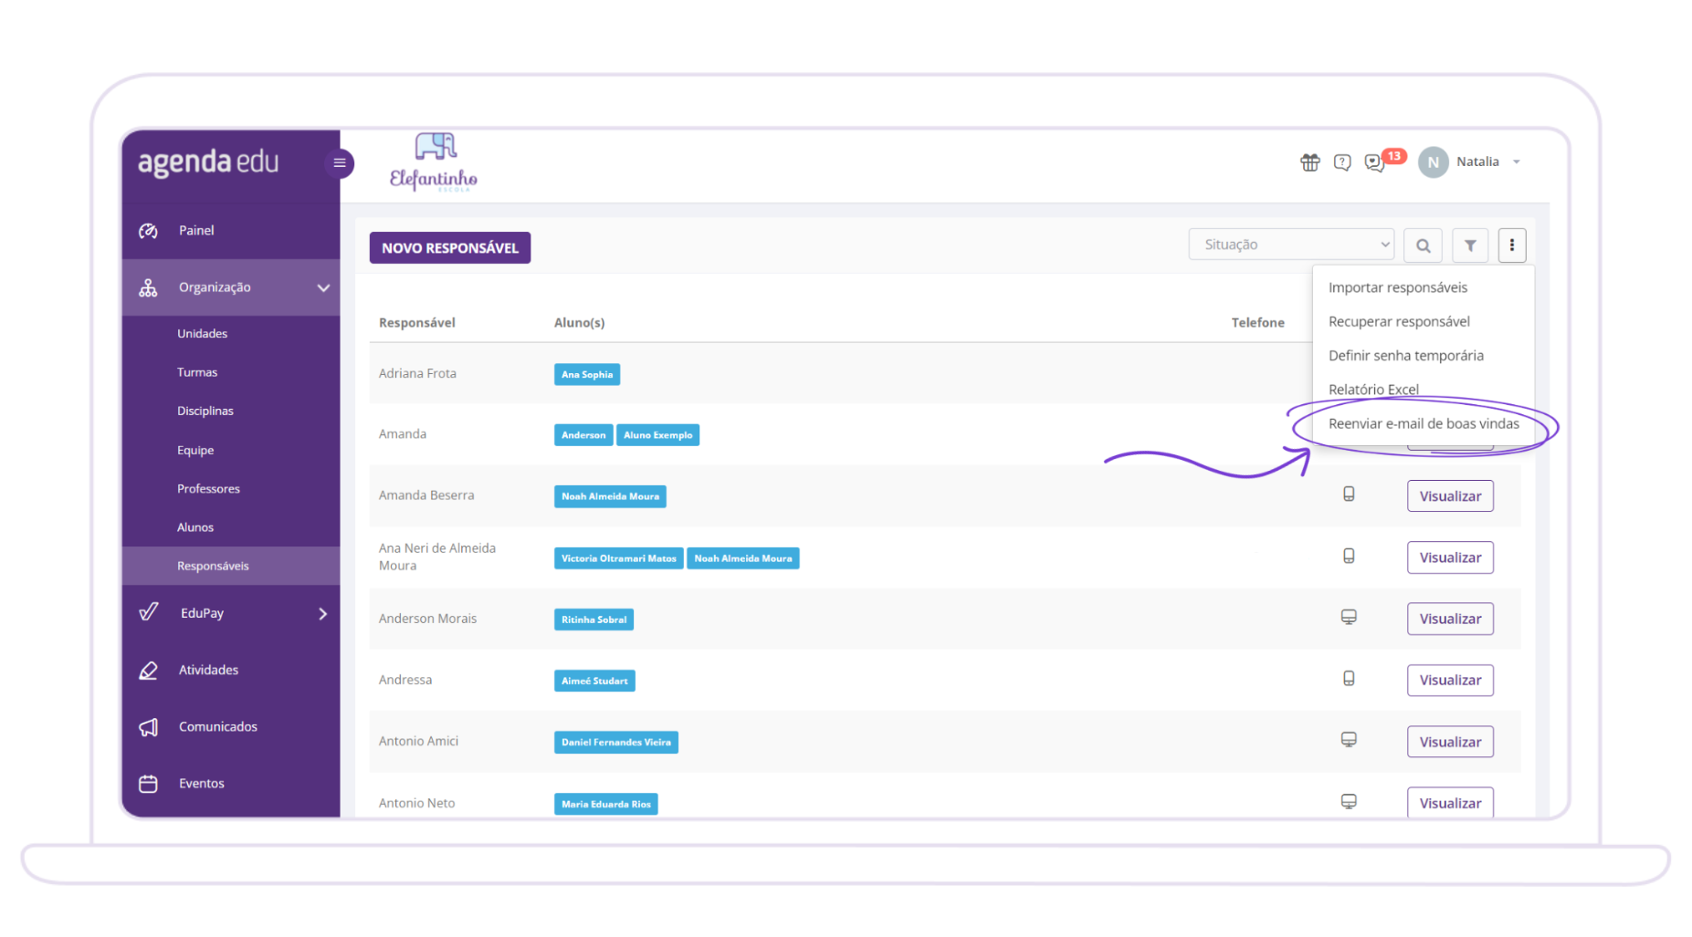1692x937 pixels.
Task: Click Visualizar for Amanda Beserra
Action: coord(1449,496)
